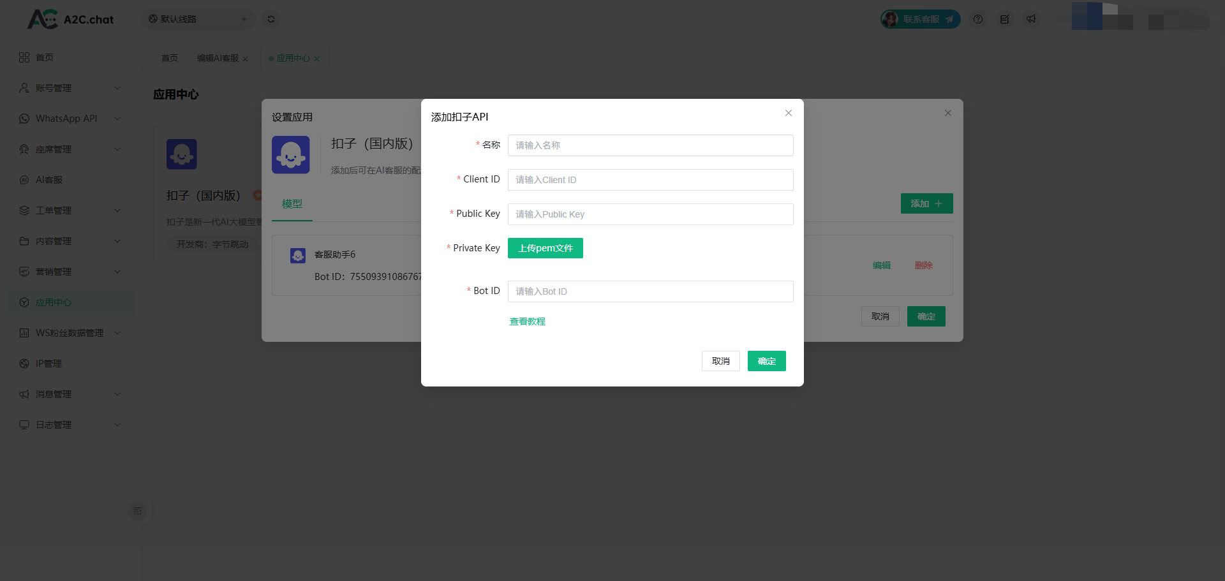Expand the 工单管理 sidebar menu
1225x581 pixels.
coord(70,210)
